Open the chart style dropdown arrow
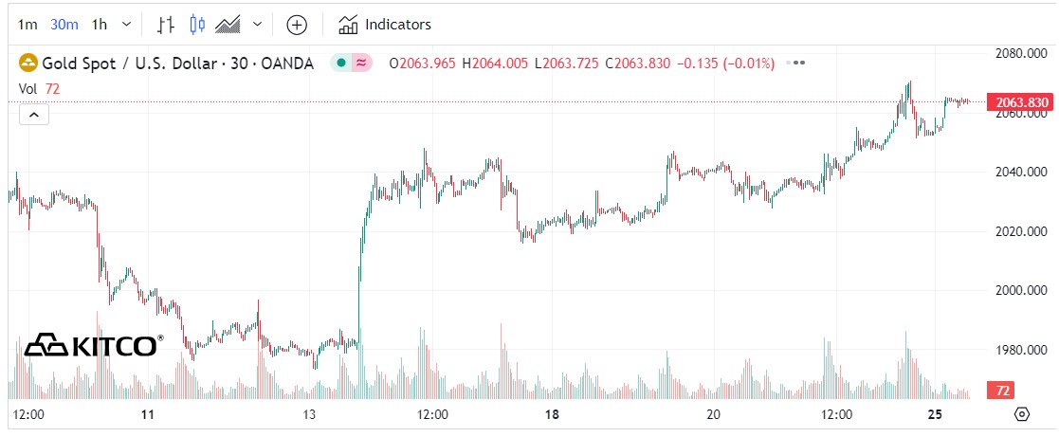Viewport: 1059px width, 437px height. point(256,25)
